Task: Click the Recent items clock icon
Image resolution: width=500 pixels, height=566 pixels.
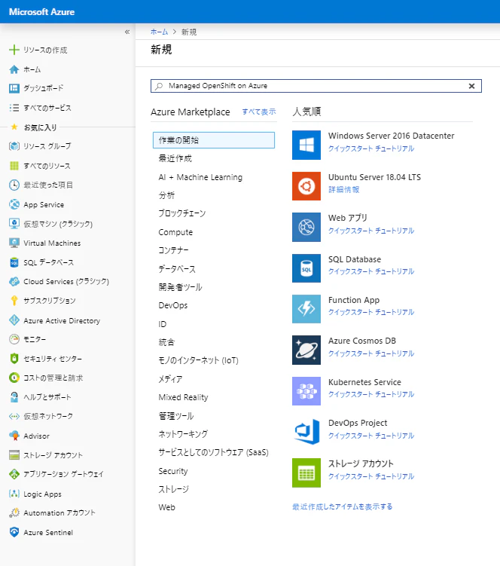Action: 14,185
